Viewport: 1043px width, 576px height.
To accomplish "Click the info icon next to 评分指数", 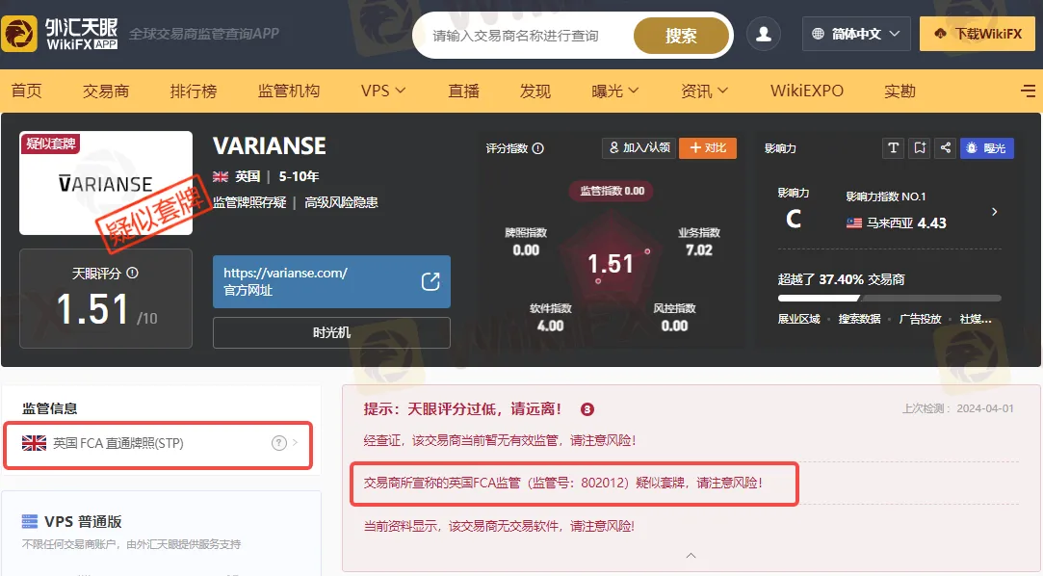I will coord(538,148).
